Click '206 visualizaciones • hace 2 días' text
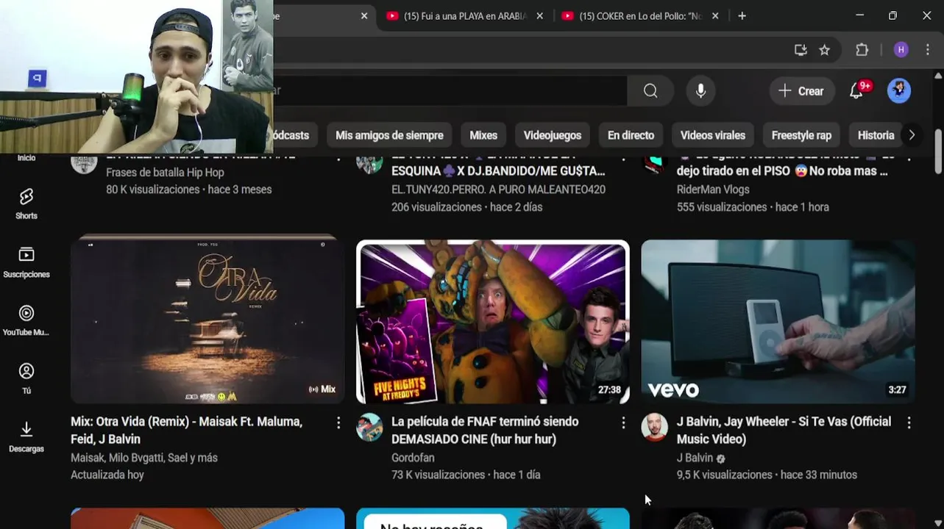 467,207
